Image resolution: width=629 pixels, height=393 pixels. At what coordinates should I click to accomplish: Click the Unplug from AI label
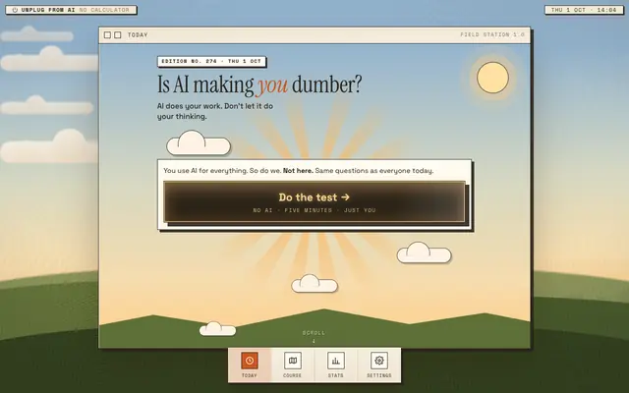point(48,10)
